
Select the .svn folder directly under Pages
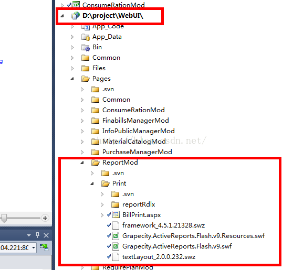[108, 89]
